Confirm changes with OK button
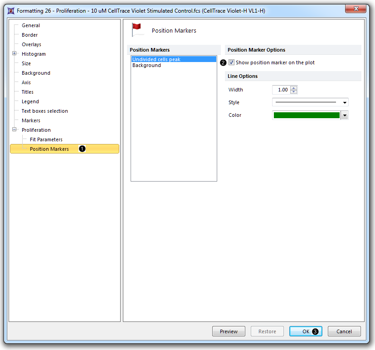The height and width of the screenshot is (350, 375). pos(306,331)
